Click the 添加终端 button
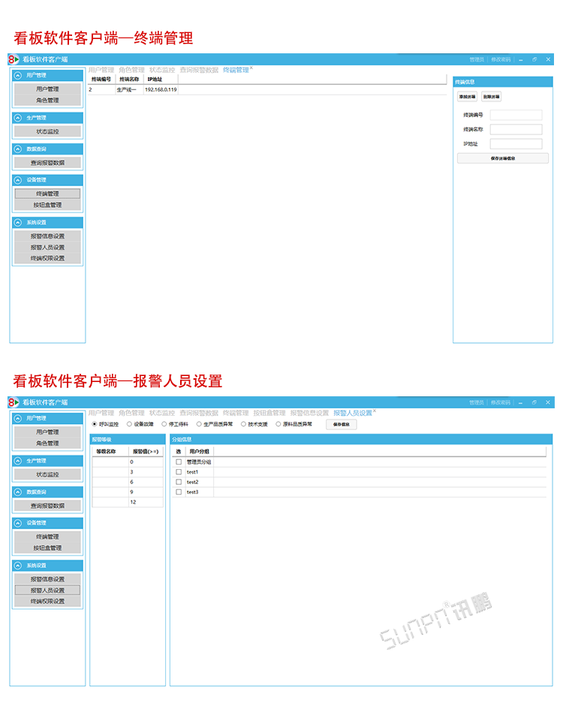Screen dimensions: 563x713 pos(467,97)
